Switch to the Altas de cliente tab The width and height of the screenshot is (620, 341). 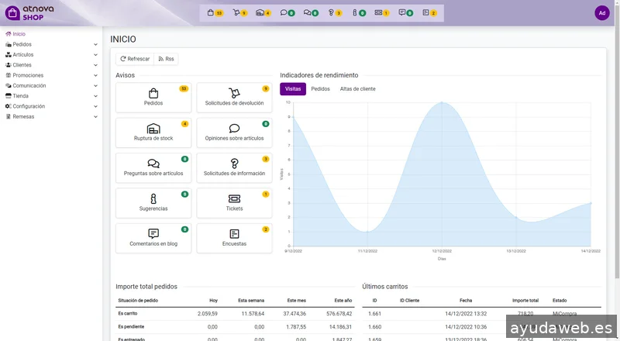coord(358,89)
